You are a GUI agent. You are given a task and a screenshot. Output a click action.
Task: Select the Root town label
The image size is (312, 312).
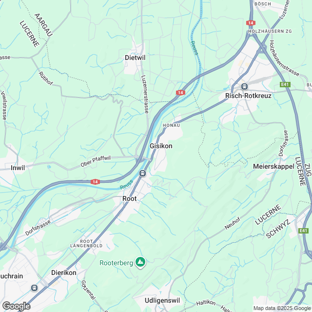tap(130, 198)
